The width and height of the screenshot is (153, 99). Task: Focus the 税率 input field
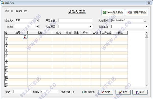[50, 92]
